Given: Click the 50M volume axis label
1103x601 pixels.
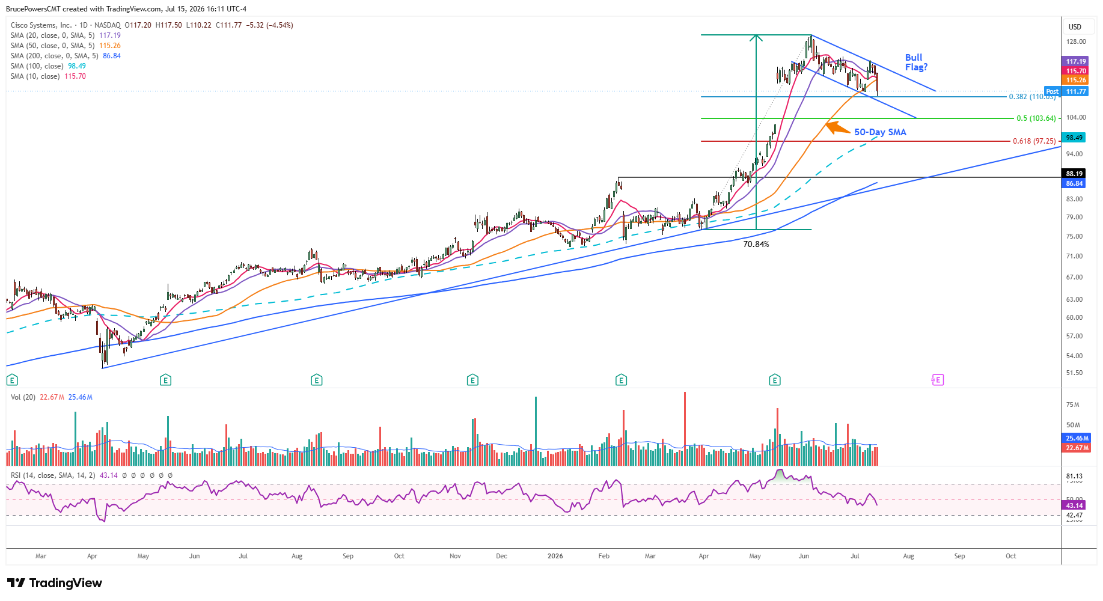Looking at the screenshot, I should click(1073, 425).
